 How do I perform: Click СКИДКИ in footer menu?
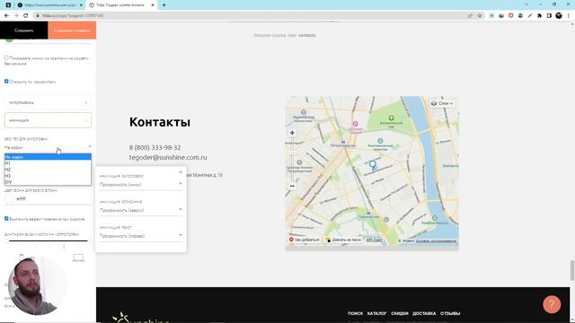pyautogui.click(x=400, y=313)
